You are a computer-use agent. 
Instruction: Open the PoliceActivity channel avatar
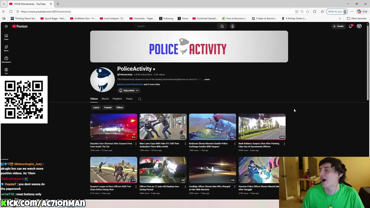102,80
